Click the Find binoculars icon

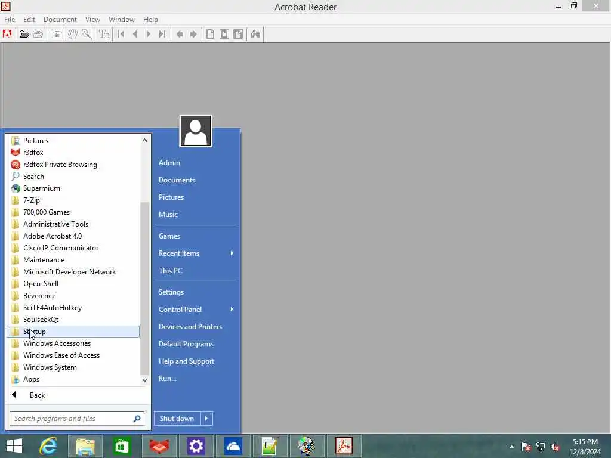(x=255, y=34)
